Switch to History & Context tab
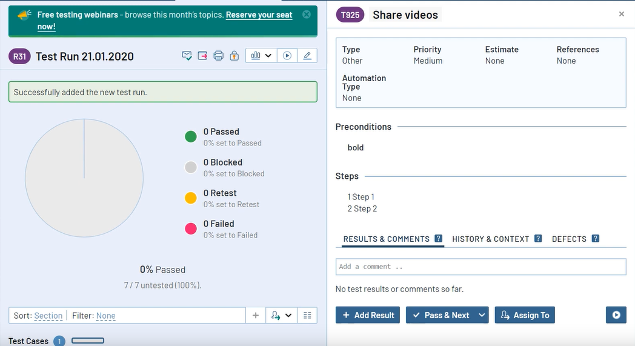The image size is (635, 346). [x=491, y=239]
